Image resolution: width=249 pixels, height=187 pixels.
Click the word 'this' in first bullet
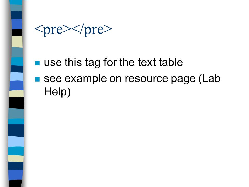[x=73, y=62]
